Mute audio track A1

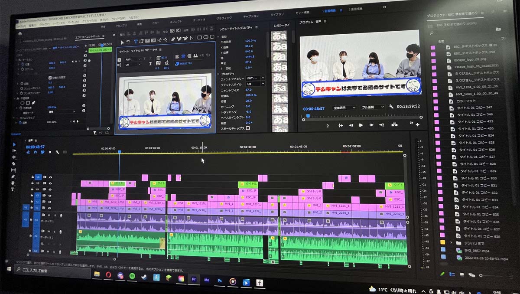point(49,215)
